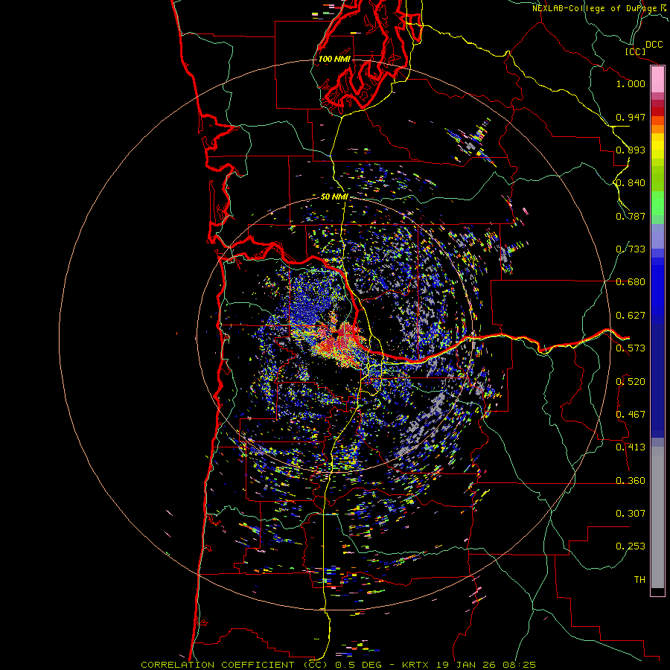This screenshot has width=670, height=670.
Task: Select the 0.360 scale value
Action: coord(631,481)
